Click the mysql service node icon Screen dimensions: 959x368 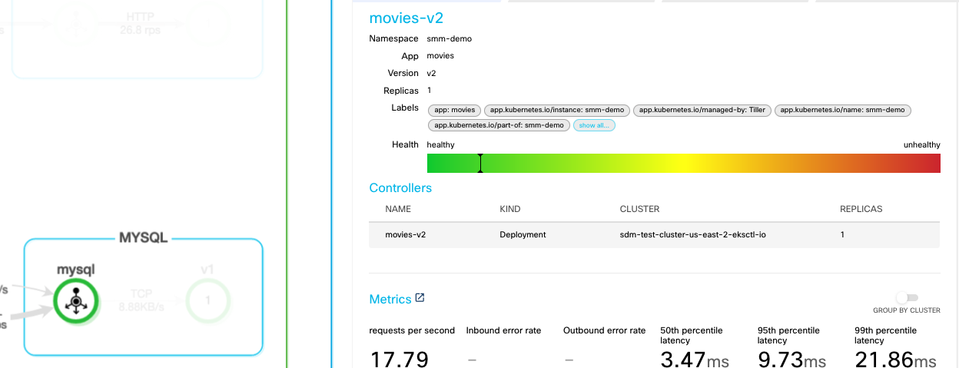[76, 300]
